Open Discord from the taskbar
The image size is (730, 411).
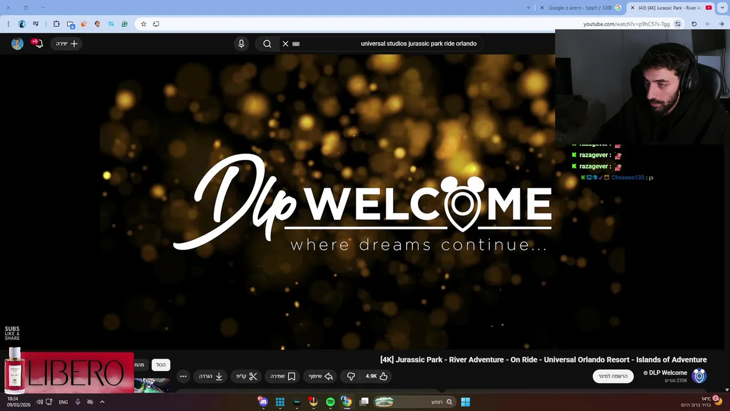[263, 402]
